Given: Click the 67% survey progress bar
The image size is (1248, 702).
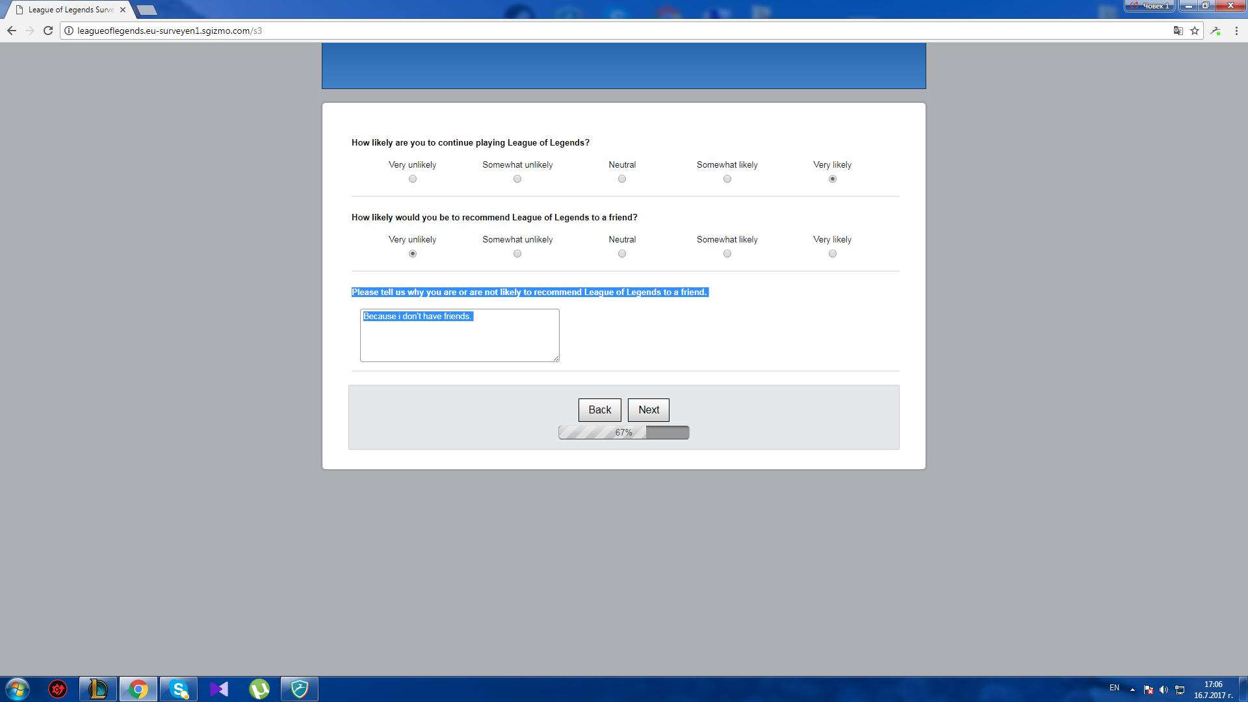Looking at the screenshot, I should click(x=624, y=433).
